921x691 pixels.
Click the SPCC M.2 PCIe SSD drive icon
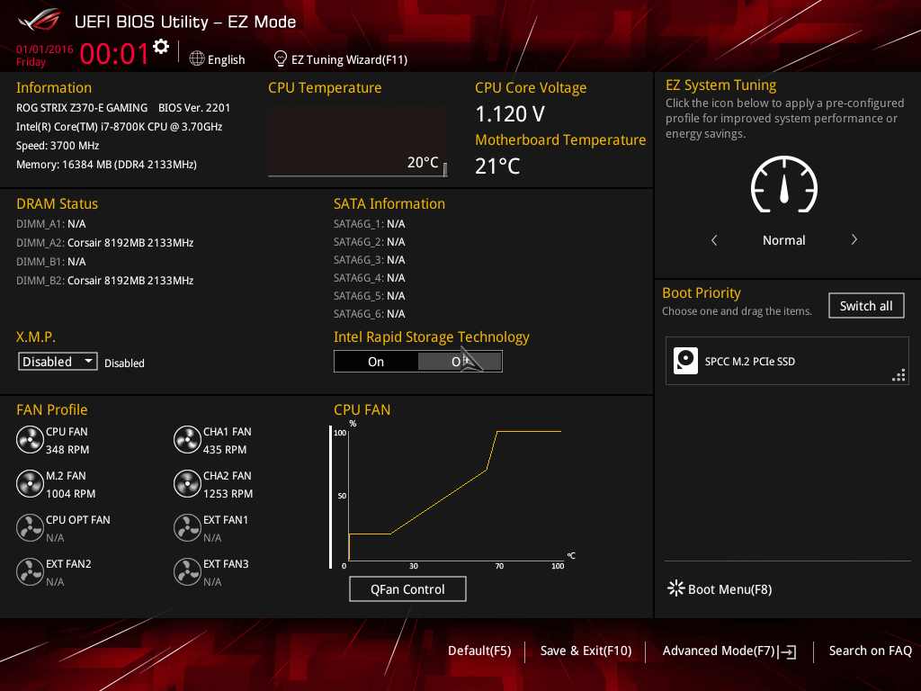click(685, 361)
